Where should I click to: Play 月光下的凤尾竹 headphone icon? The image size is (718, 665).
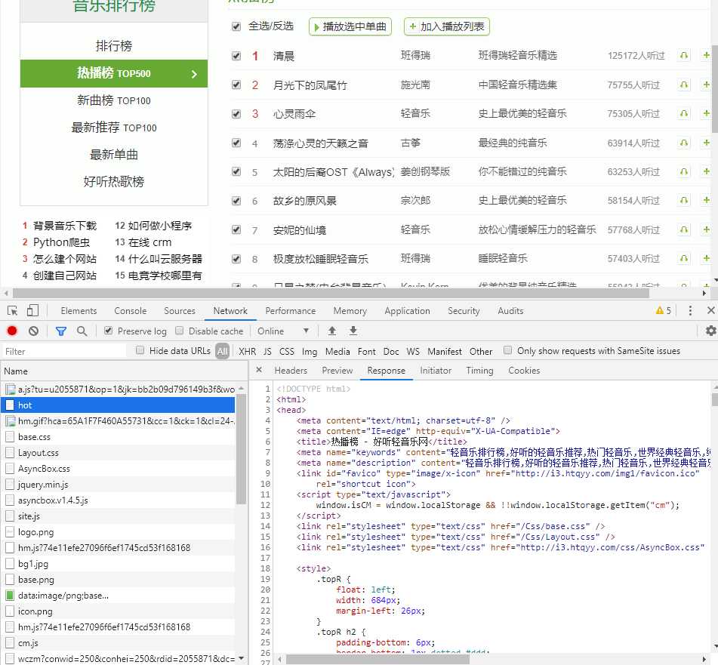pos(684,85)
